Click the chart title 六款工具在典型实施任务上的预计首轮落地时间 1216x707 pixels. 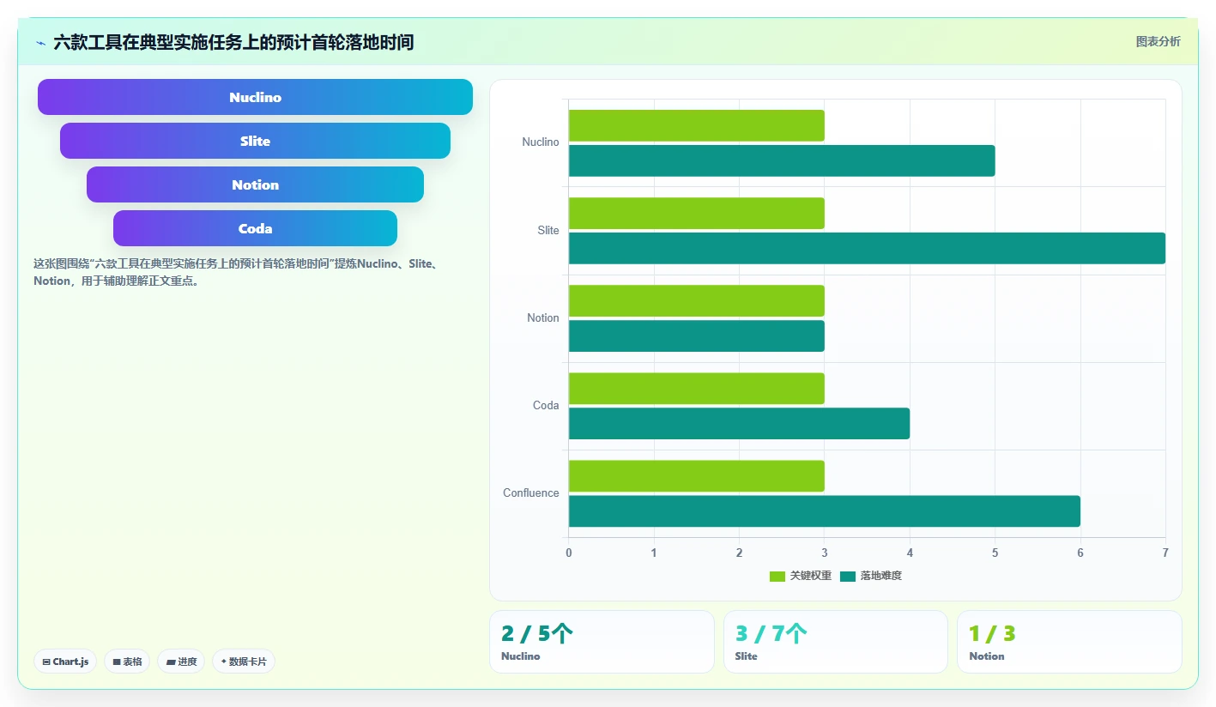[x=233, y=42]
